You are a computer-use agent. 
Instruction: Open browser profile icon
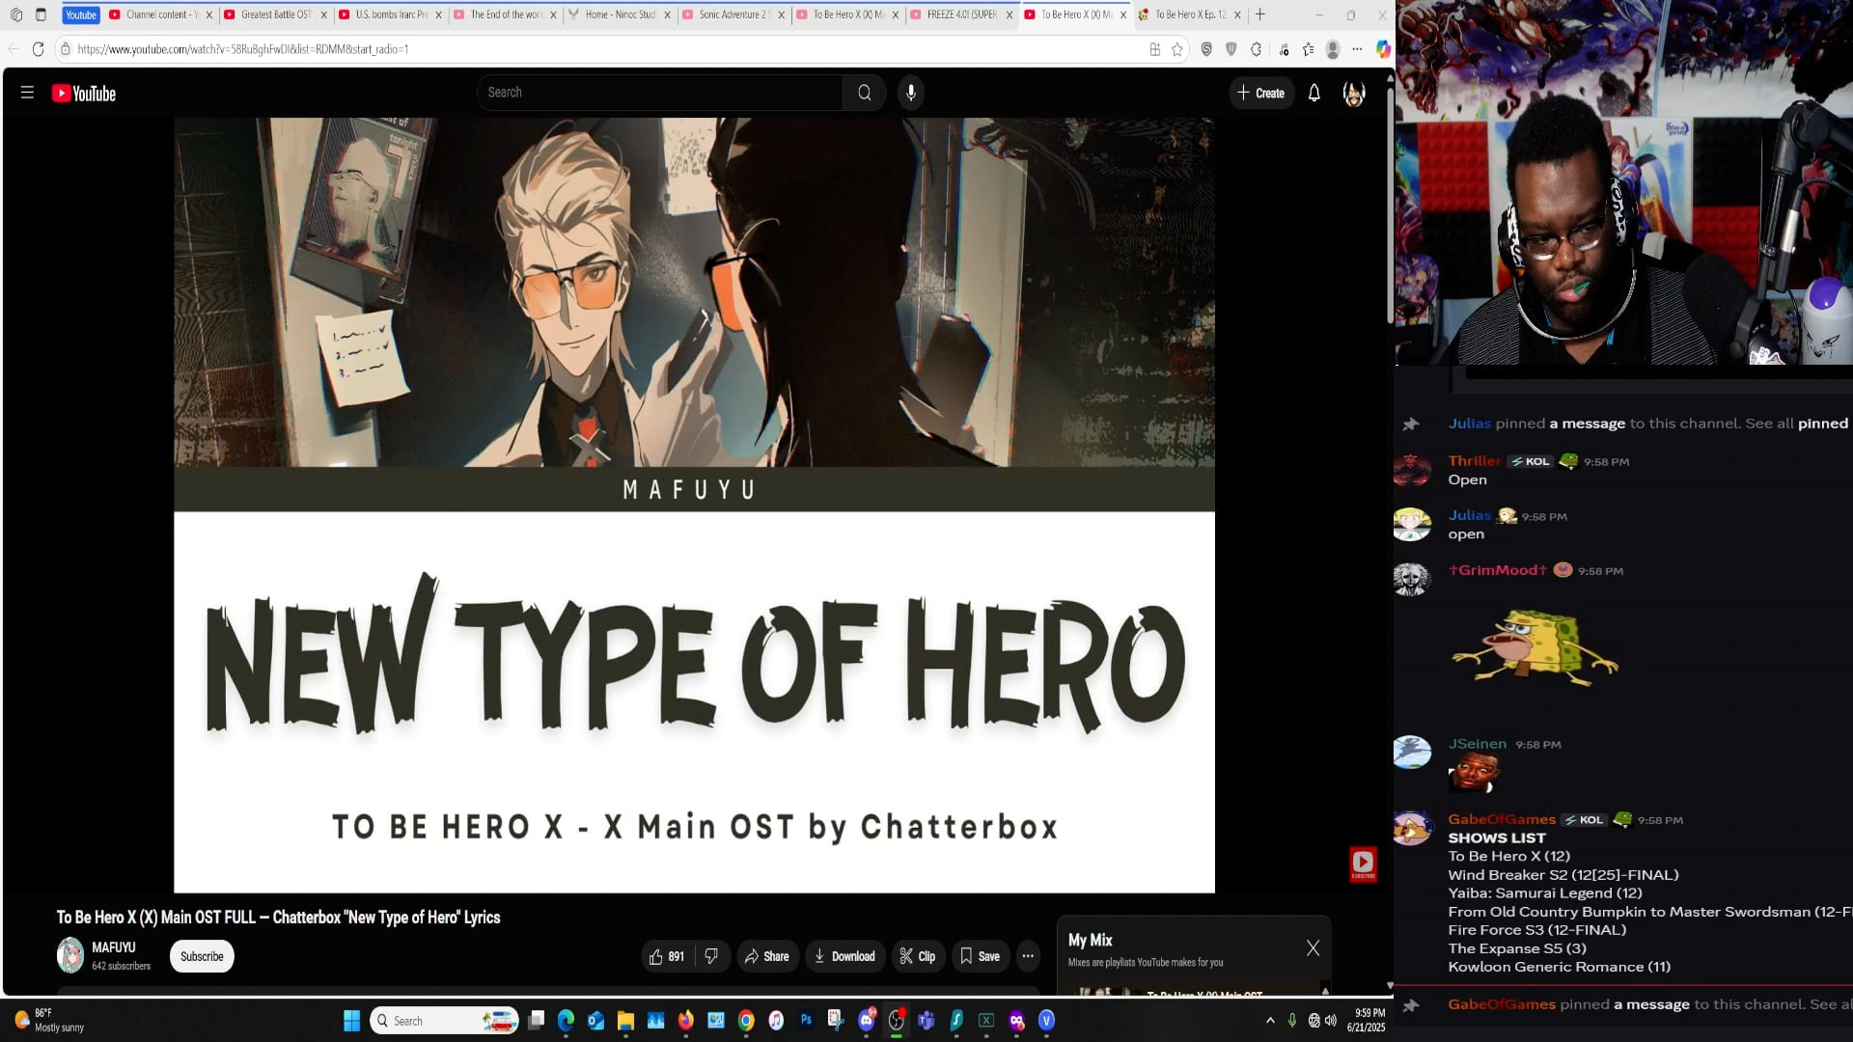point(1333,49)
